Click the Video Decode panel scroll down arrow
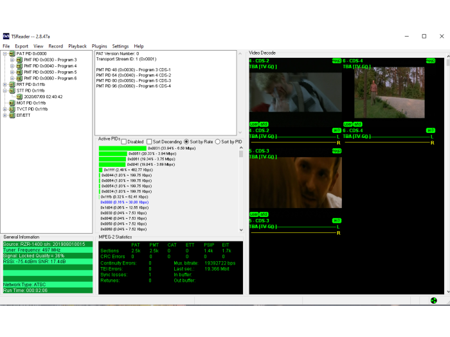This screenshot has height=337, width=450. coord(448,291)
